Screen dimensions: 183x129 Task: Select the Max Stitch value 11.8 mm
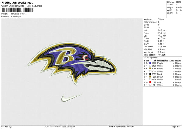[162, 47]
